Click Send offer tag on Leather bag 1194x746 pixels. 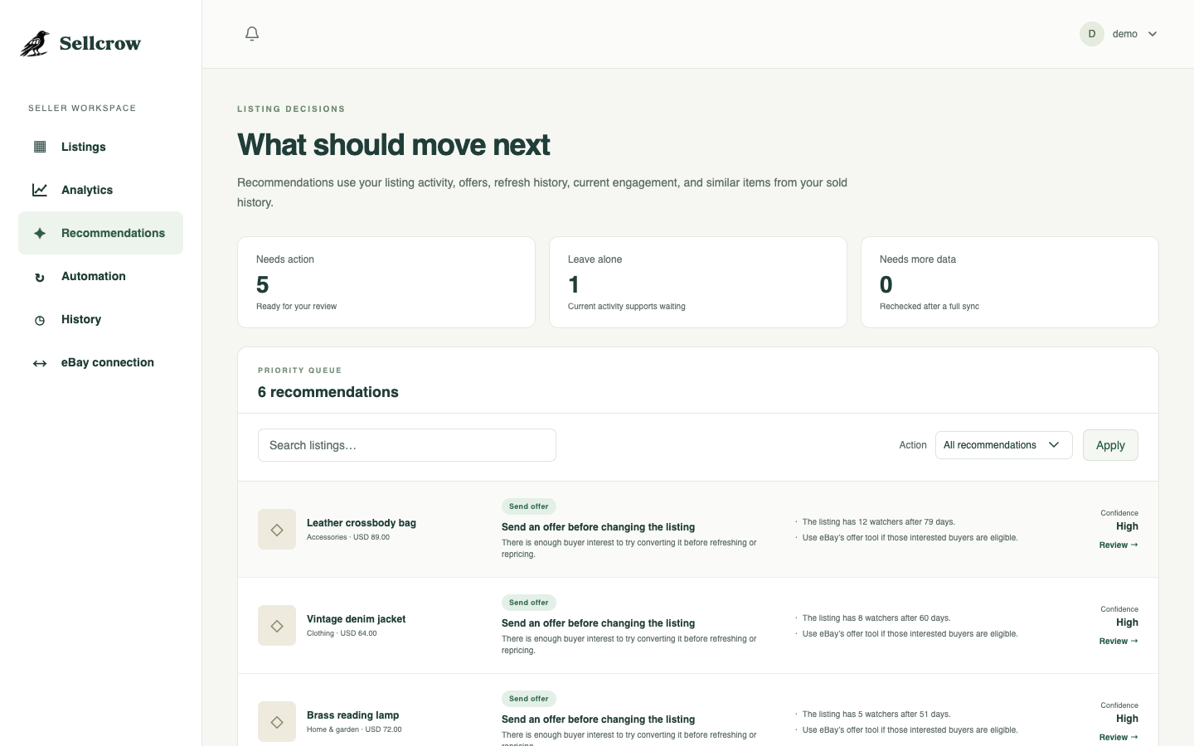tap(529, 506)
